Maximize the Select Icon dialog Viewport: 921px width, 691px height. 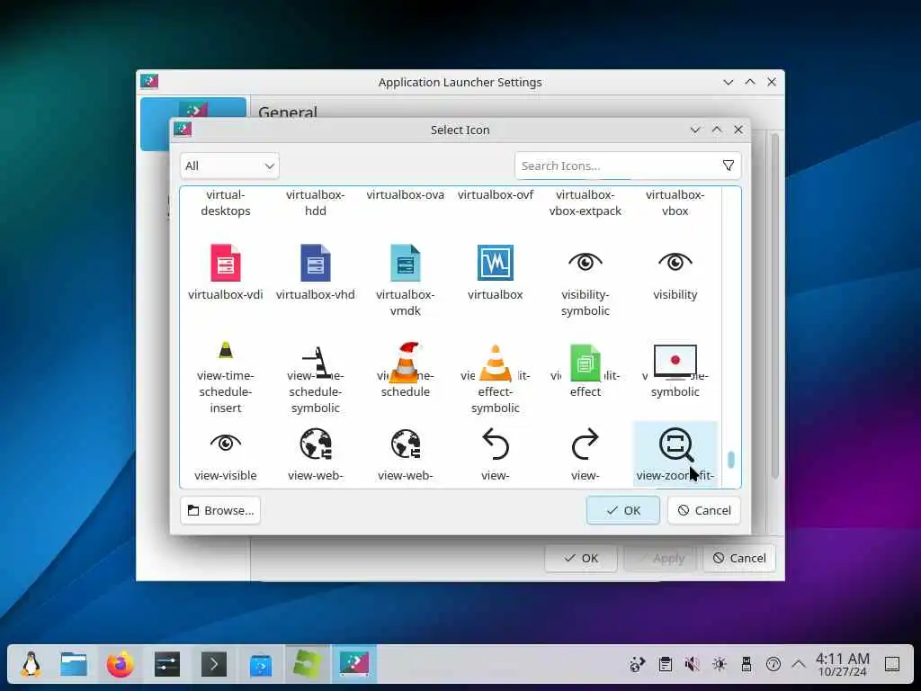717,130
